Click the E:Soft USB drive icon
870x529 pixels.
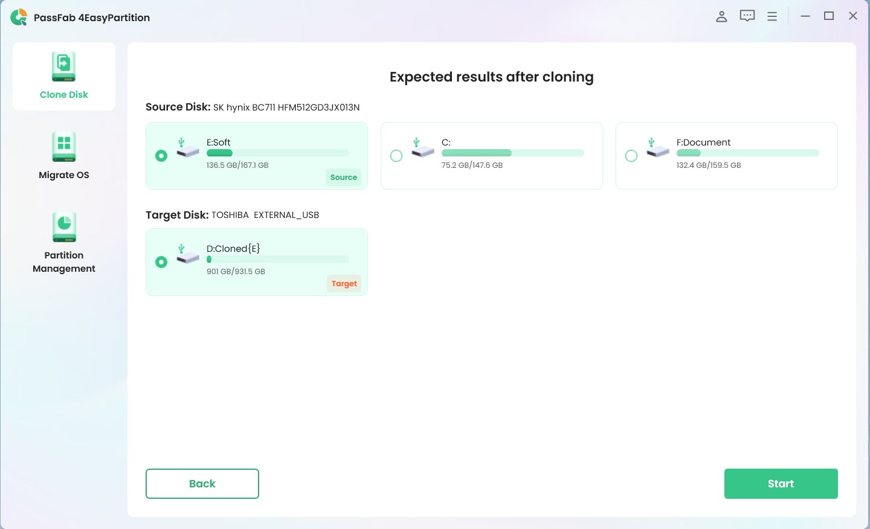coord(187,148)
